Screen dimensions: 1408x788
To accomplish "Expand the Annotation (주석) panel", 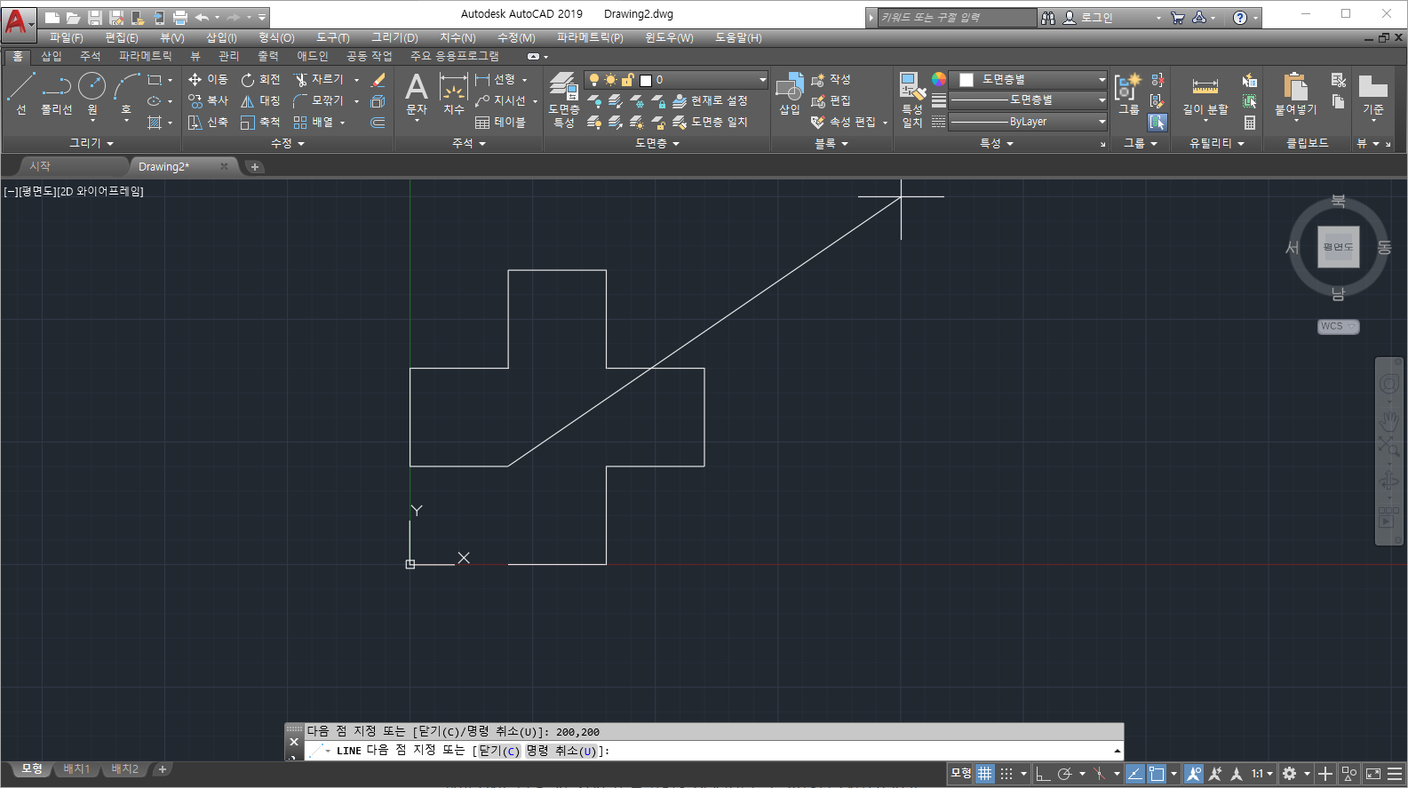I will [x=469, y=143].
